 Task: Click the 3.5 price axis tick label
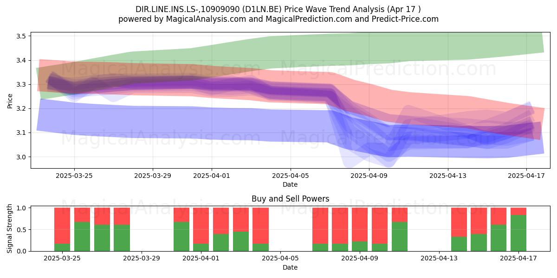[x=22, y=36]
